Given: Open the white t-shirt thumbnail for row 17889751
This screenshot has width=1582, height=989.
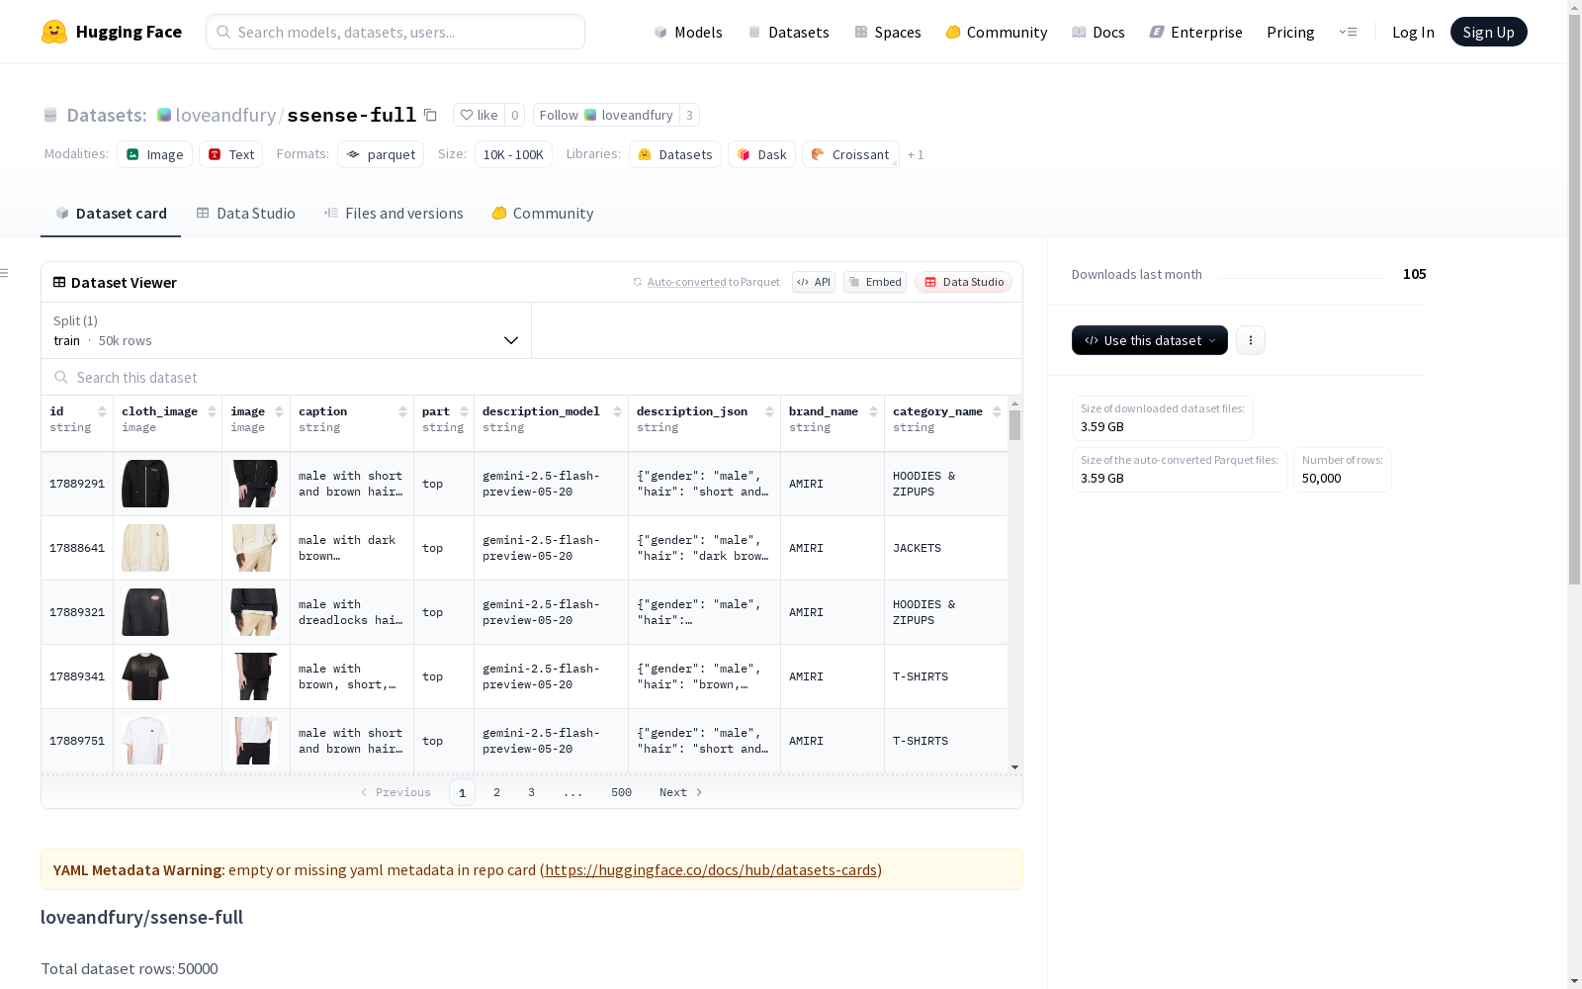Looking at the screenshot, I should (145, 741).
